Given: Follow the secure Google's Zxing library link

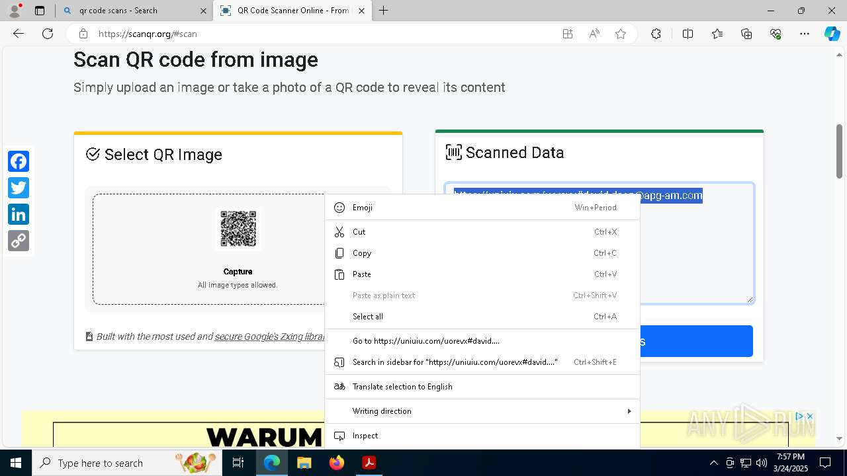Looking at the screenshot, I should pyautogui.click(x=269, y=337).
